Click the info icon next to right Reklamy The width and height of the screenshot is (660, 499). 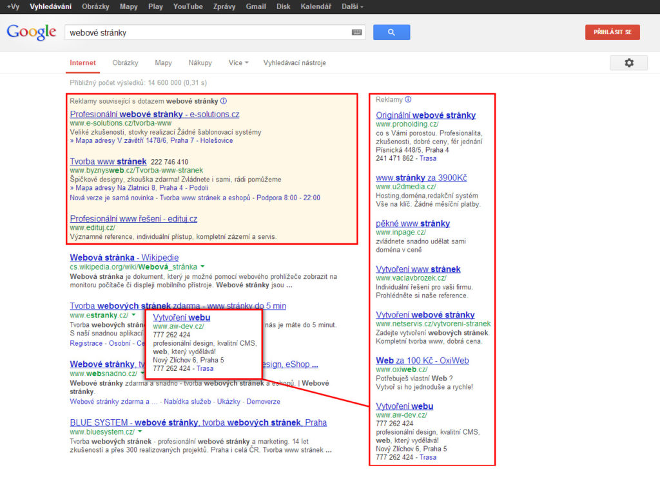tap(408, 100)
